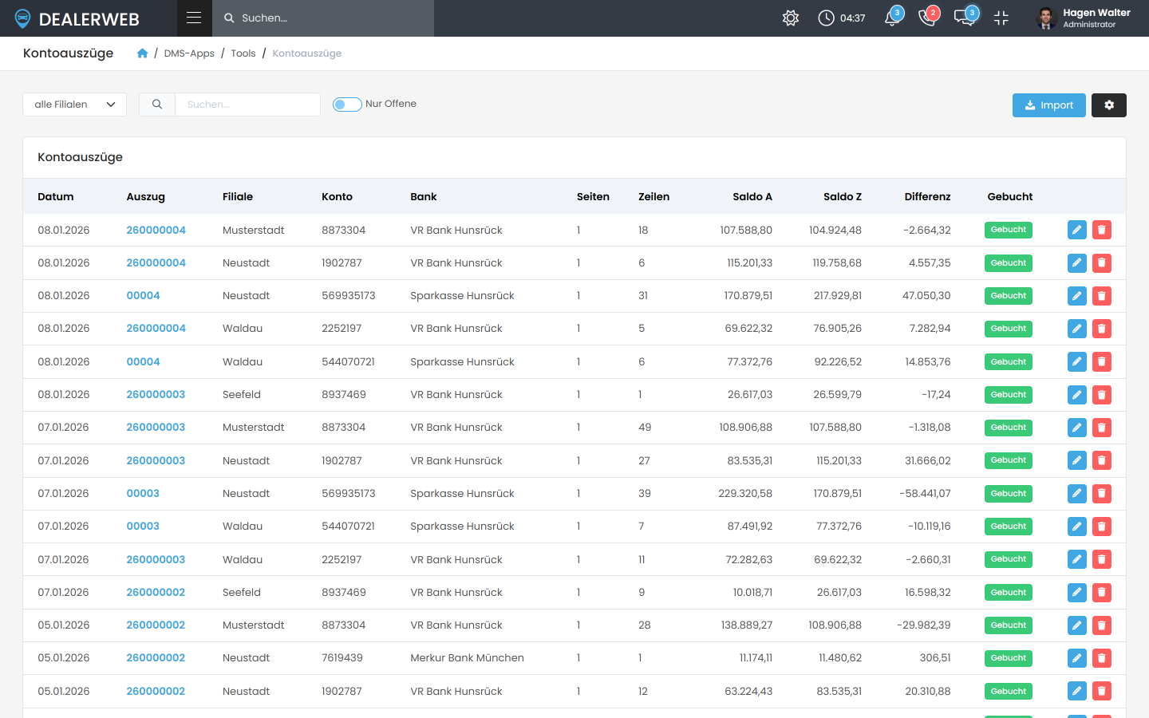Click the magnifier icon beside the filter search
Screen dimensions: 1149x718
(x=157, y=105)
